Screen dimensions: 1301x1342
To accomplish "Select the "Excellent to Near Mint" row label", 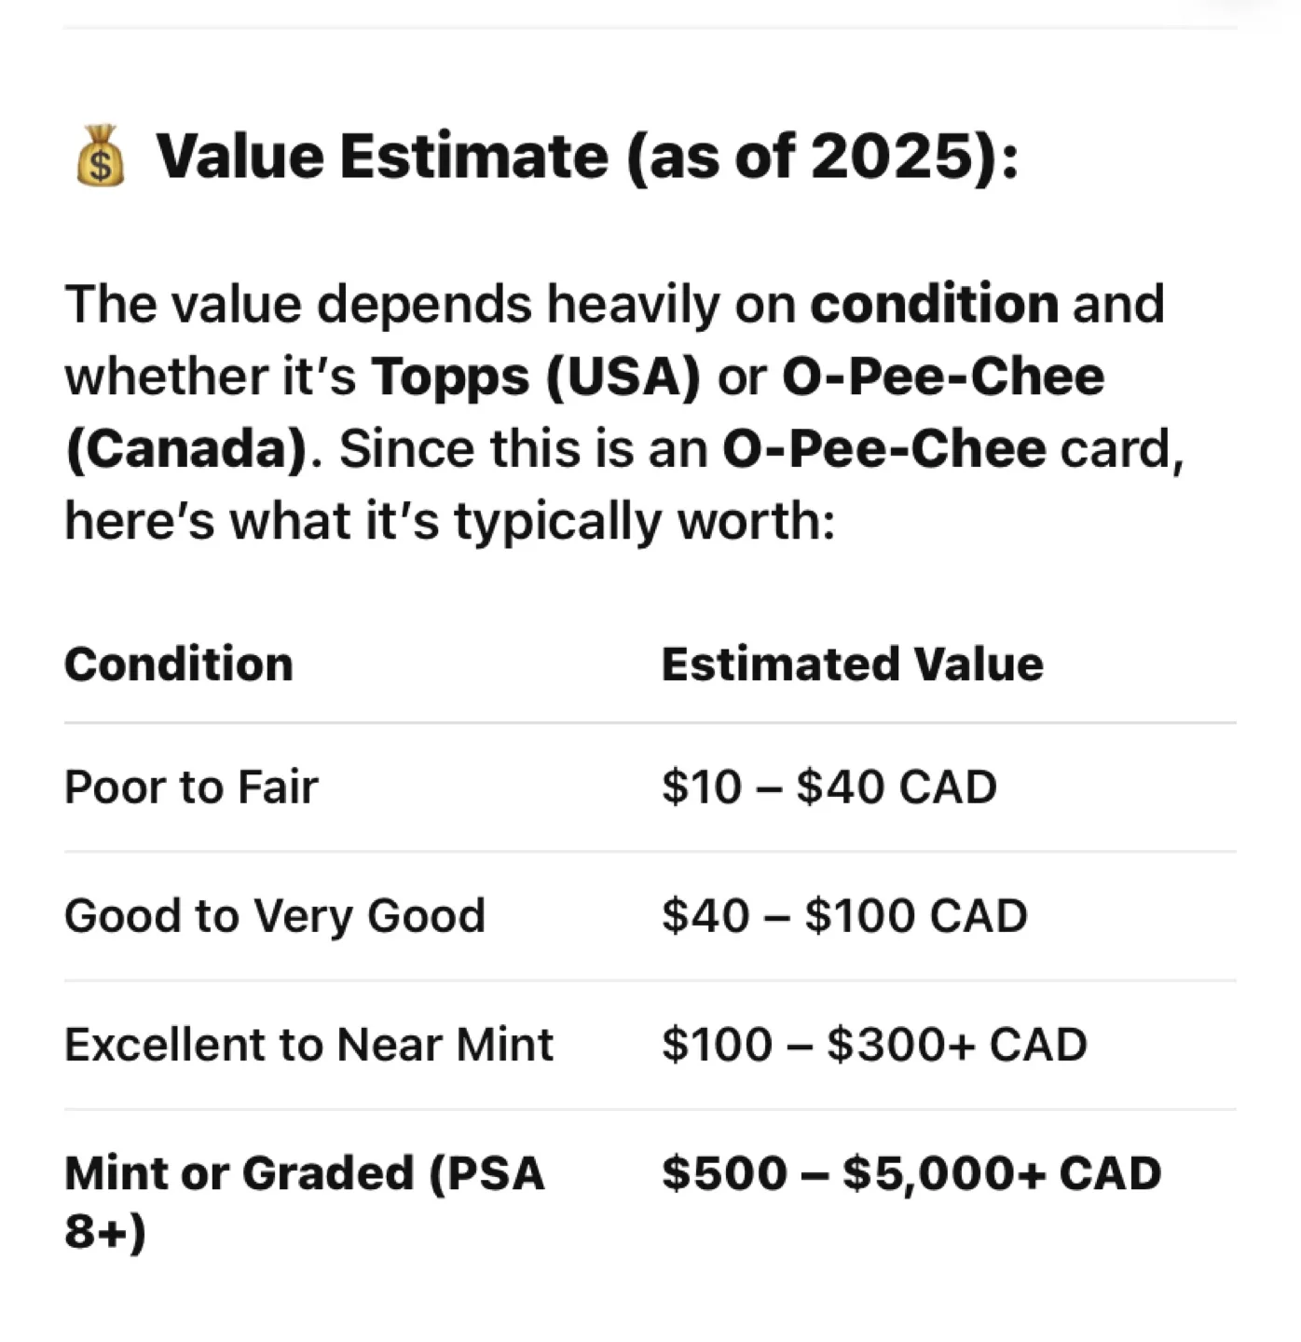I will pos(308,1045).
